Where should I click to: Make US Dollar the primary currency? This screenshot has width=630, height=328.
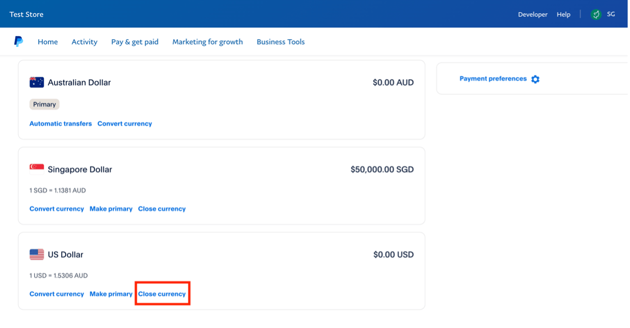point(111,294)
